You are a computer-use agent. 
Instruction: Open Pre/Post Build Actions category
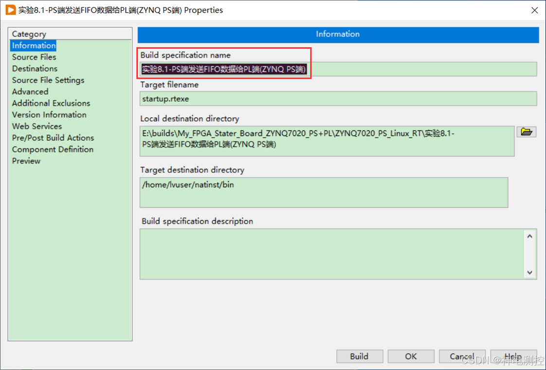[53, 137]
